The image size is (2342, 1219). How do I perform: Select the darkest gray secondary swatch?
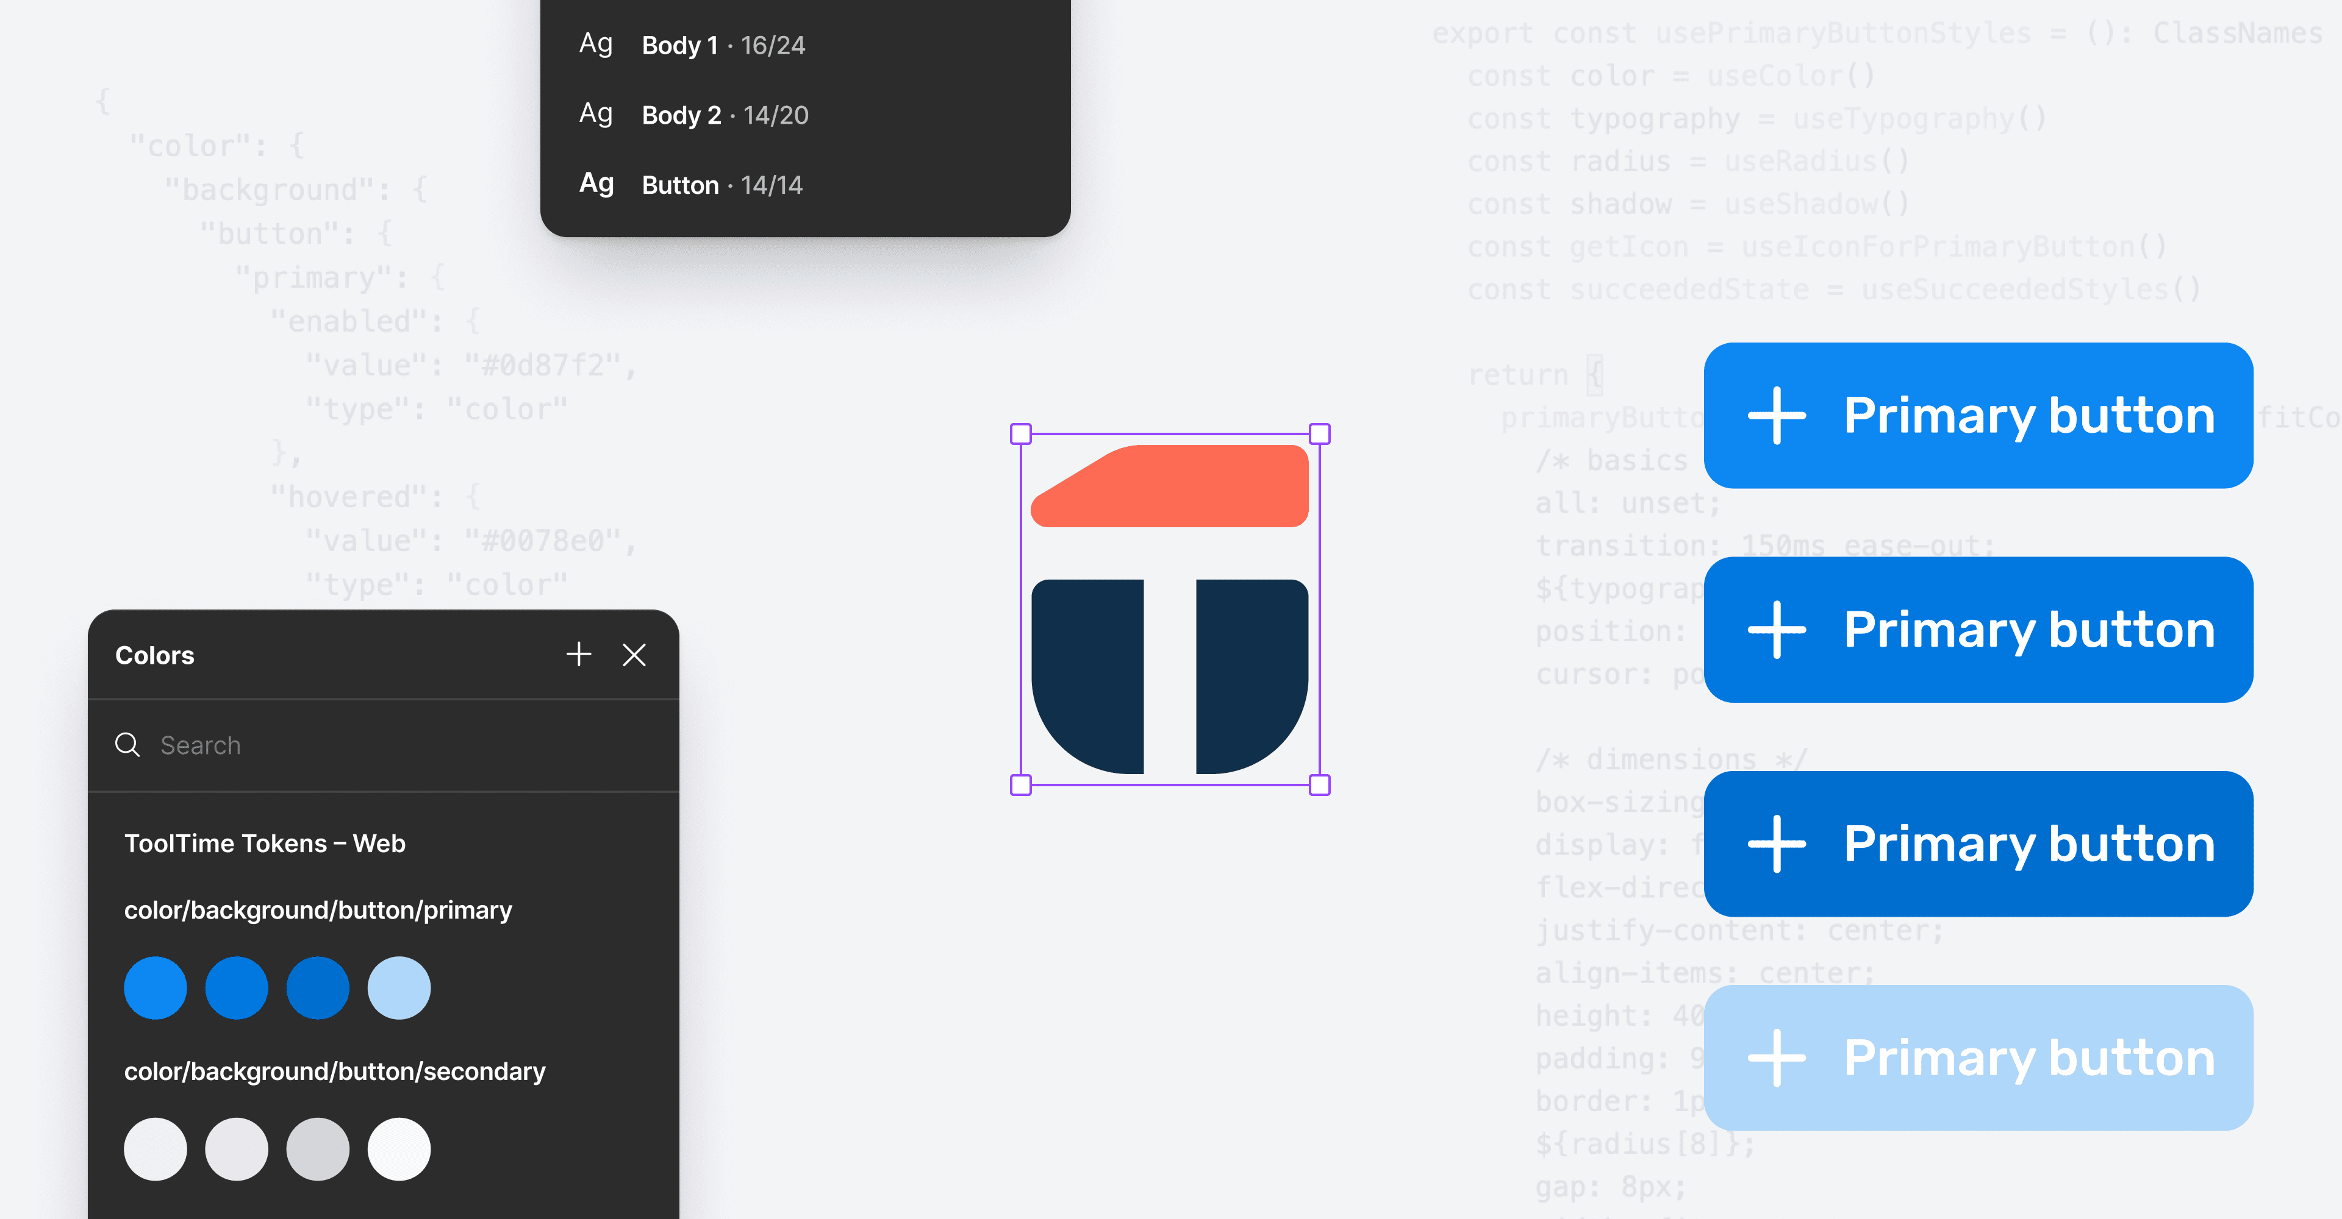(317, 1148)
